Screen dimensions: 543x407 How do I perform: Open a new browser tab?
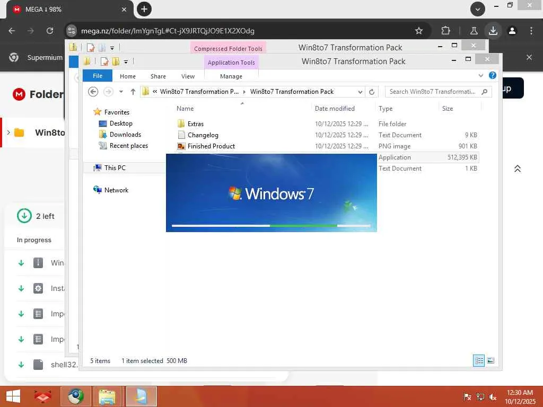(x=144, y=9)
